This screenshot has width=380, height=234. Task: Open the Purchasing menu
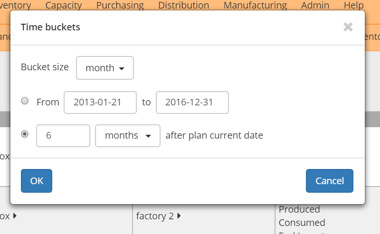120,6
